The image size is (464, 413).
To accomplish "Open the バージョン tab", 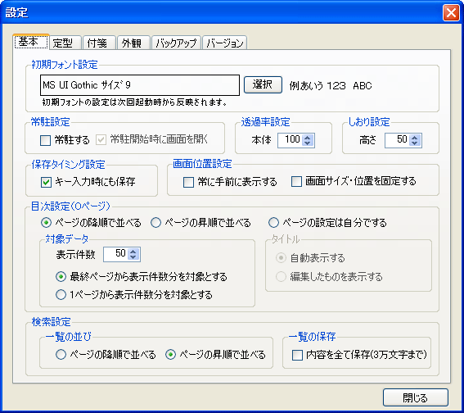I will 224,43.
